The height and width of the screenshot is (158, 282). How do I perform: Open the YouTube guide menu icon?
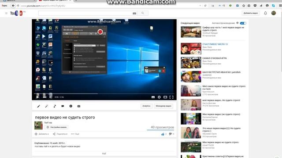pos(6,13)
